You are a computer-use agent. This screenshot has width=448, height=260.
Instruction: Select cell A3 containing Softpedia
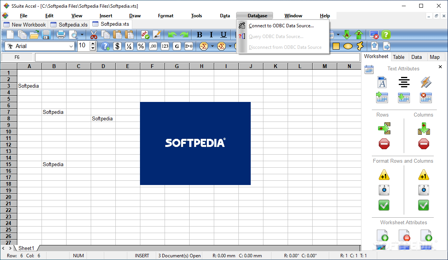30,86
